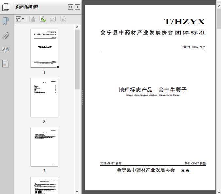This screenshot has height=194, width=221.
Task: Open the Bookmarks panel
Action: 6,21
